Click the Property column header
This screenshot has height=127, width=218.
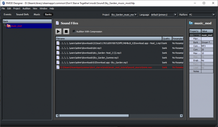pos(195,31)
